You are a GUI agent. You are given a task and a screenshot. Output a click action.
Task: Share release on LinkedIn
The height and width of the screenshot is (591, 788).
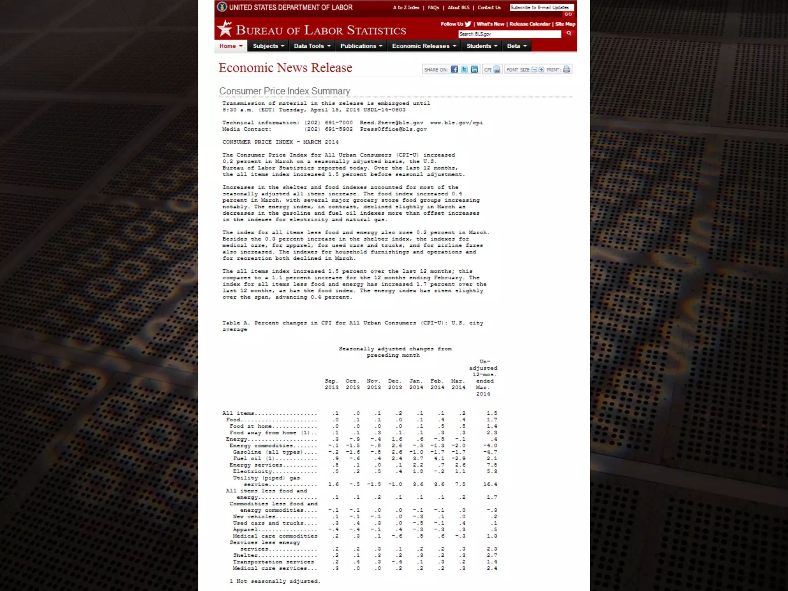pyautogui.click(x=474, y=69)
